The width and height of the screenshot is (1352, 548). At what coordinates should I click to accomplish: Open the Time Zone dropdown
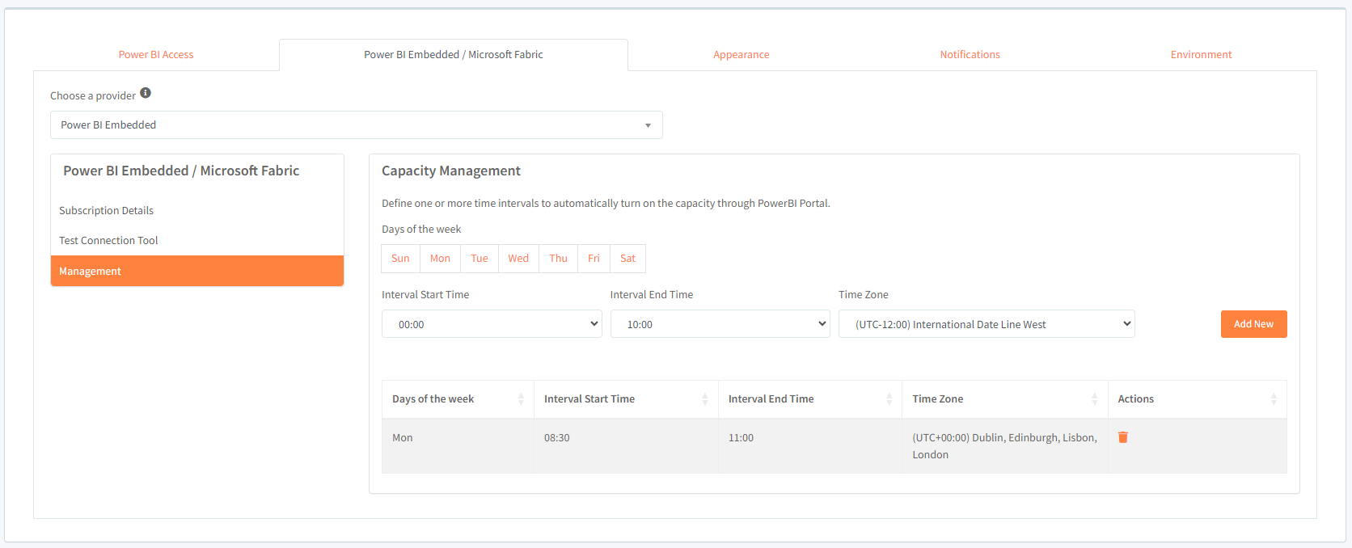[x=987, y=324]
